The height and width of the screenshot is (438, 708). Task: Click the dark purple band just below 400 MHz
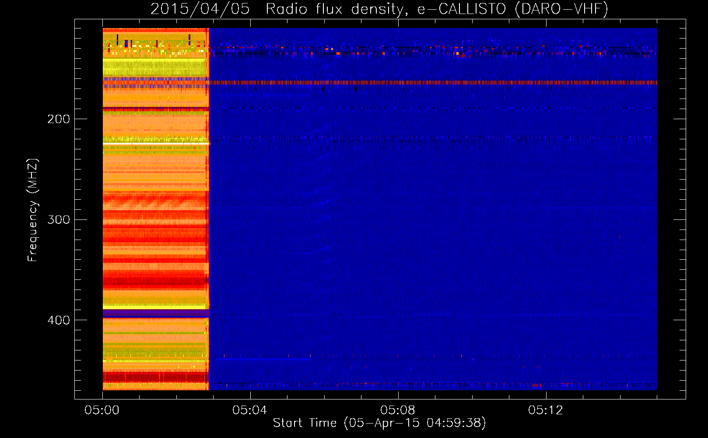click(155, 314)
